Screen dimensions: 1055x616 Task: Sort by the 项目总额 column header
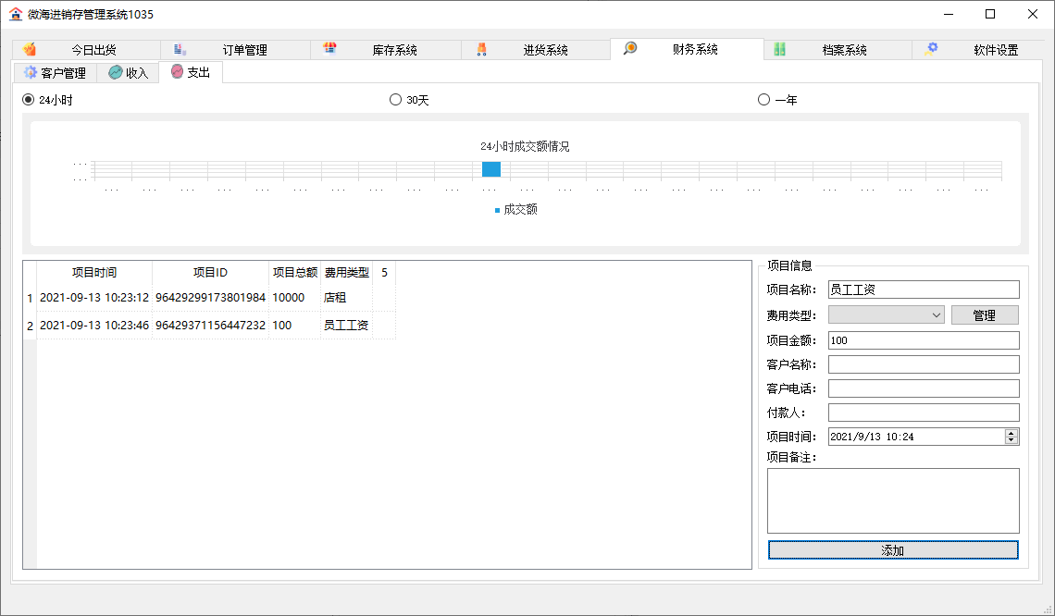point(295,273)
